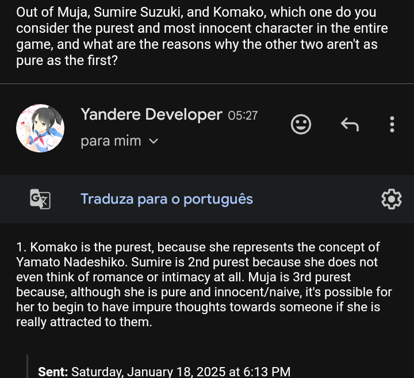This screenshot has width=414, height=378.
Task: Tap the para mim recipient label
Action: [x=111, y=141]
